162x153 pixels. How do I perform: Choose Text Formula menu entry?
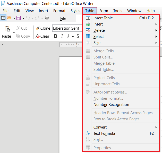pyautogui.click(x=121, y=133)
